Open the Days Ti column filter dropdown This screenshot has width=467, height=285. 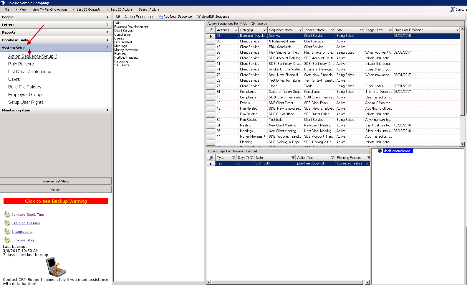251,158
